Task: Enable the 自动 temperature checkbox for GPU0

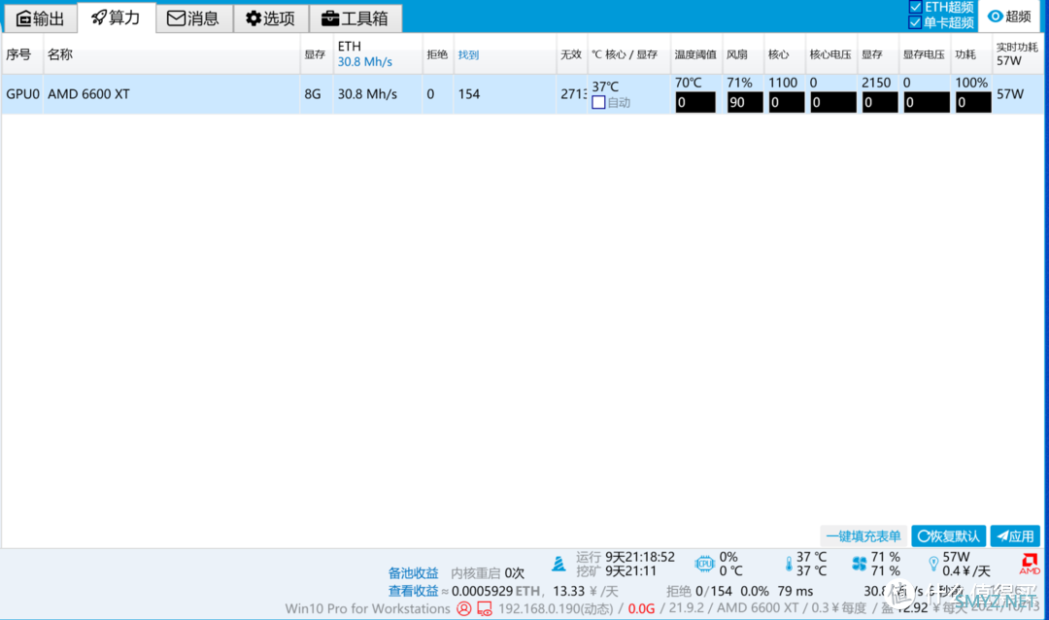Action: tap(598, 102)
